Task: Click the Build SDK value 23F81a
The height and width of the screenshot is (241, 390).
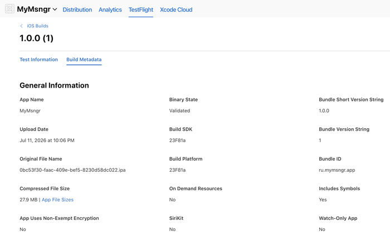Action: [x=177, y=141]
